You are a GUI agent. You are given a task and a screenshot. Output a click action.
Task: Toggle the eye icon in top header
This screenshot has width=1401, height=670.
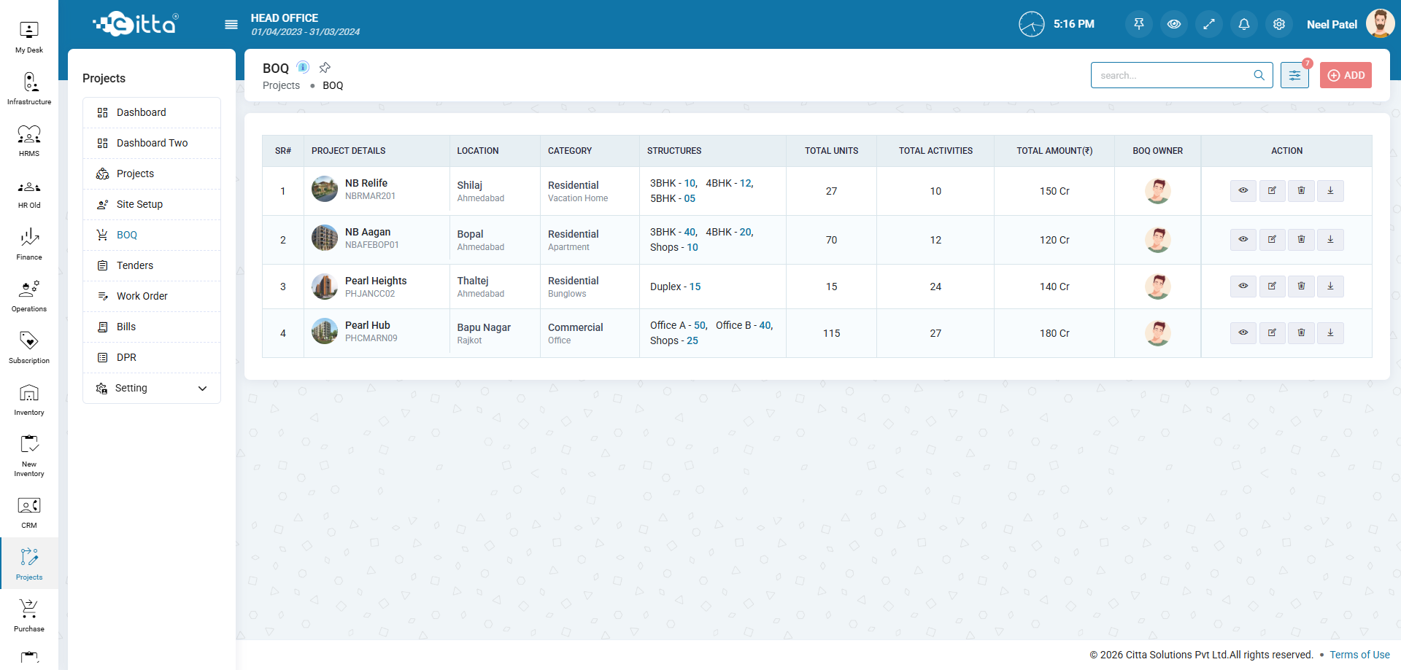pos(1174,24)
